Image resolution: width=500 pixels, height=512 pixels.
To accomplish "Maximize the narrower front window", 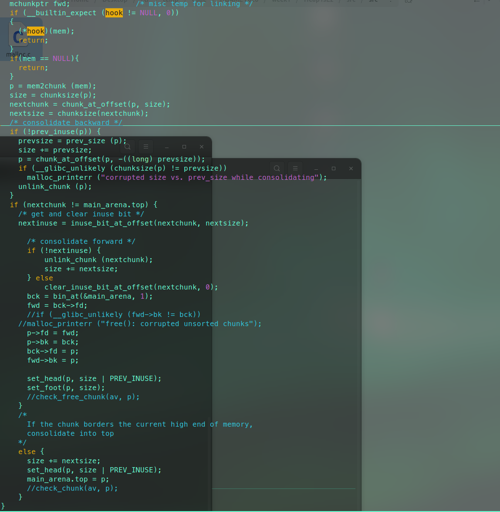I will [x=184, y=147].
